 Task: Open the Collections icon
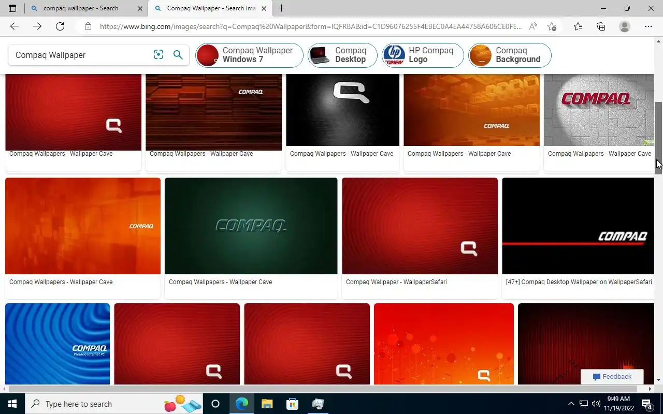point(601,26)
